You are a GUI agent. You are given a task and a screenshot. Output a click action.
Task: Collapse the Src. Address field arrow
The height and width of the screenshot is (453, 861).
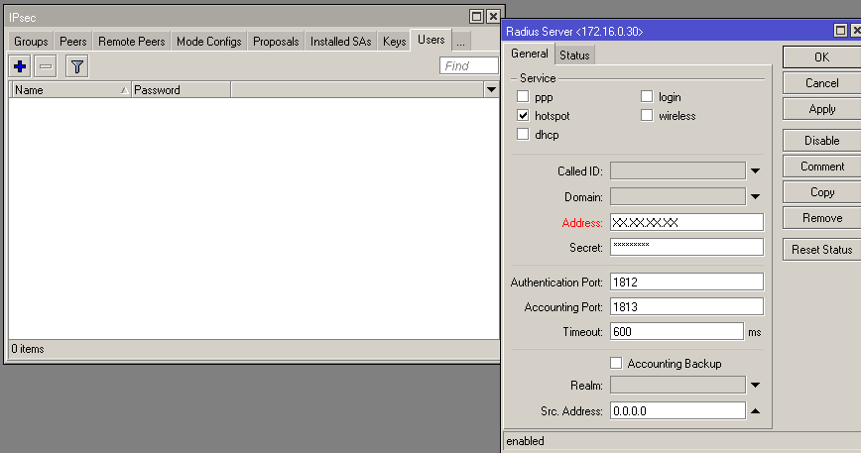tap(756, 410)
